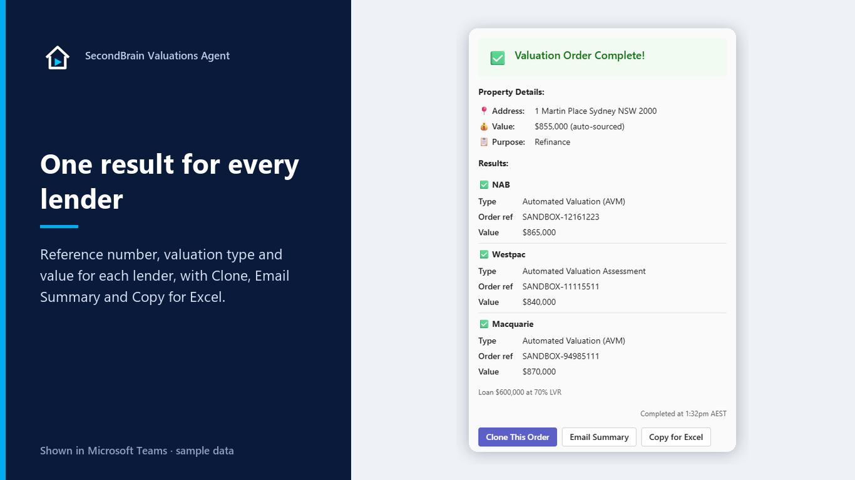Select the address 1 Martin Place Sydney NSW 2000

pos(595,111)
